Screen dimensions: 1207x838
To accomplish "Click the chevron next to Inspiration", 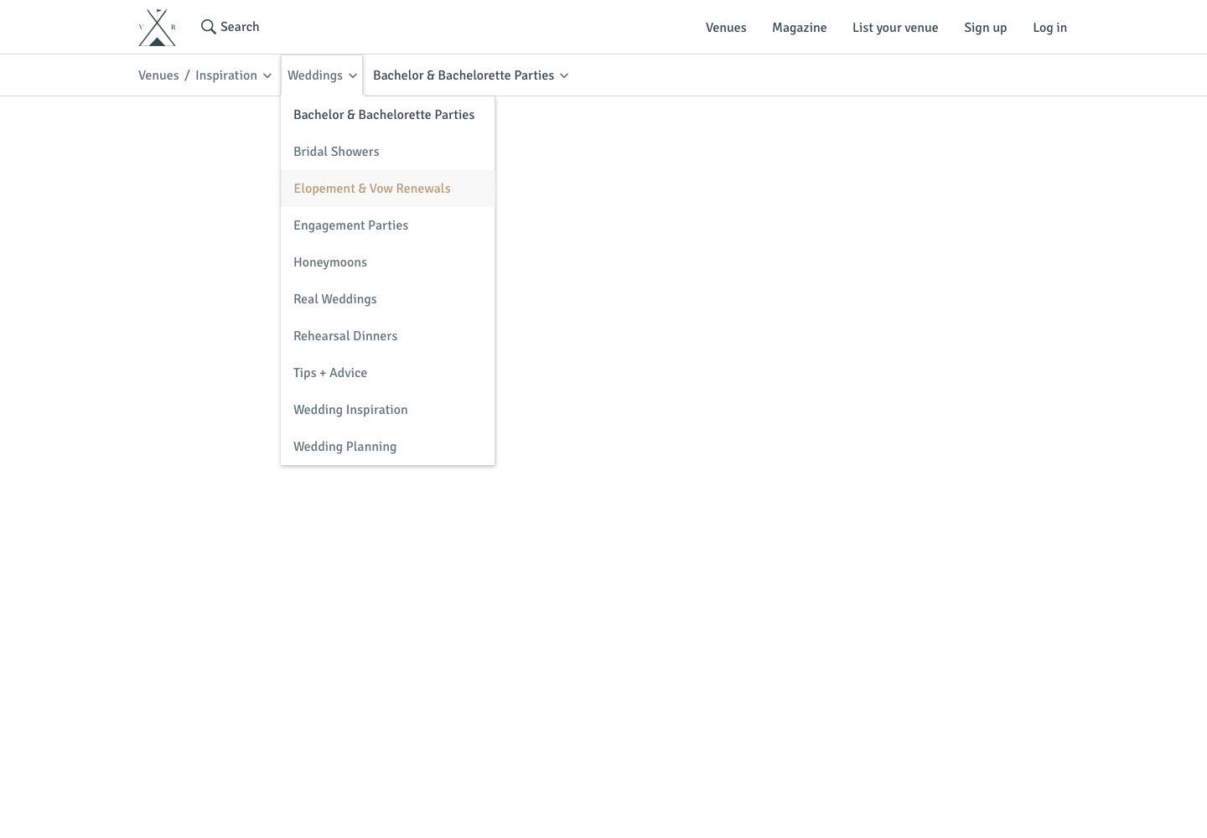I will pyautogui.click(x=267, y=75).
